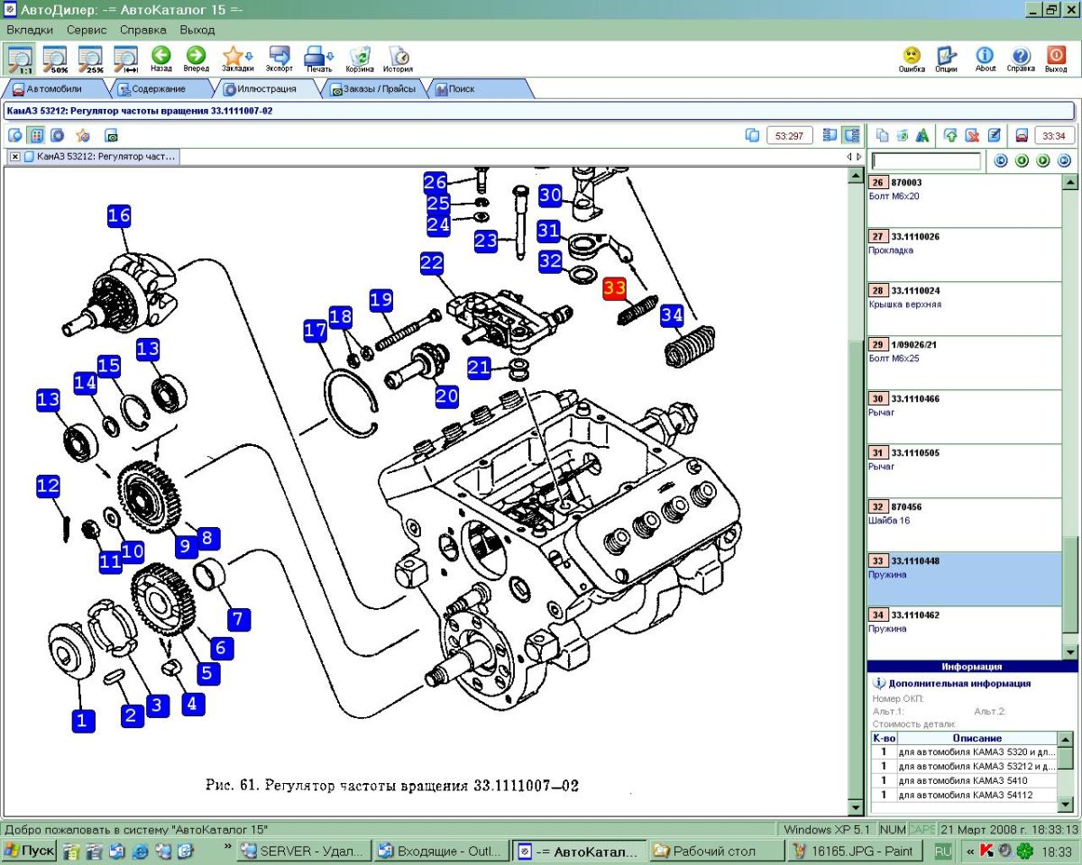The image size is (1082, 865).
Task: Open the Сервис menu
Action: [87, 30]
